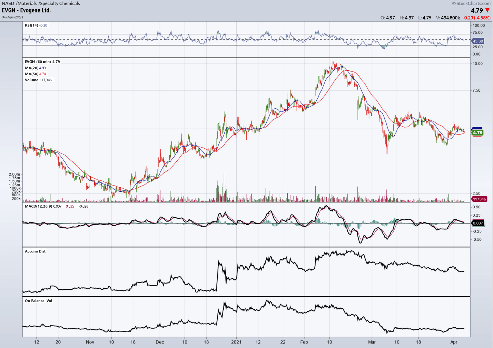Click the 7.50 price axis label
Screen dimensions: 493x348
pos(476,90)
